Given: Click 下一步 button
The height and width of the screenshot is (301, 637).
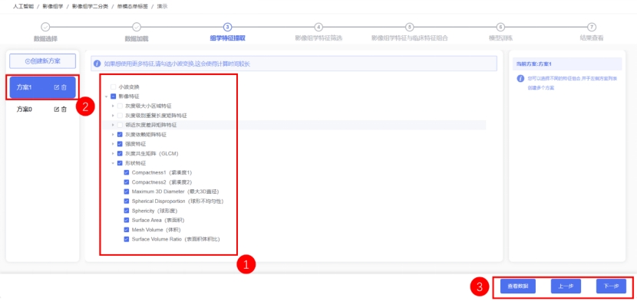Looking at the screenshot, I should pos(611,286).
